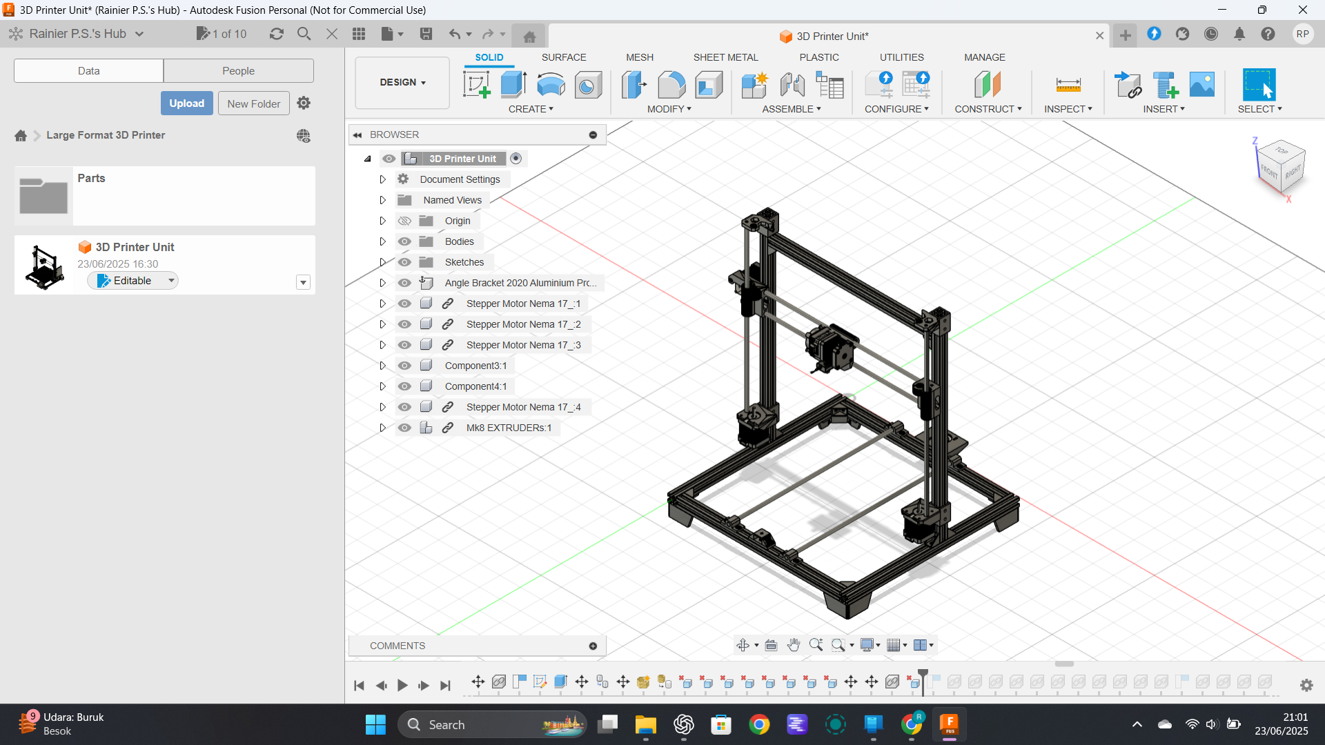Open the DESIGN workspace dropdown
Screen dimensions: 1325x745
tap(402, 82)
